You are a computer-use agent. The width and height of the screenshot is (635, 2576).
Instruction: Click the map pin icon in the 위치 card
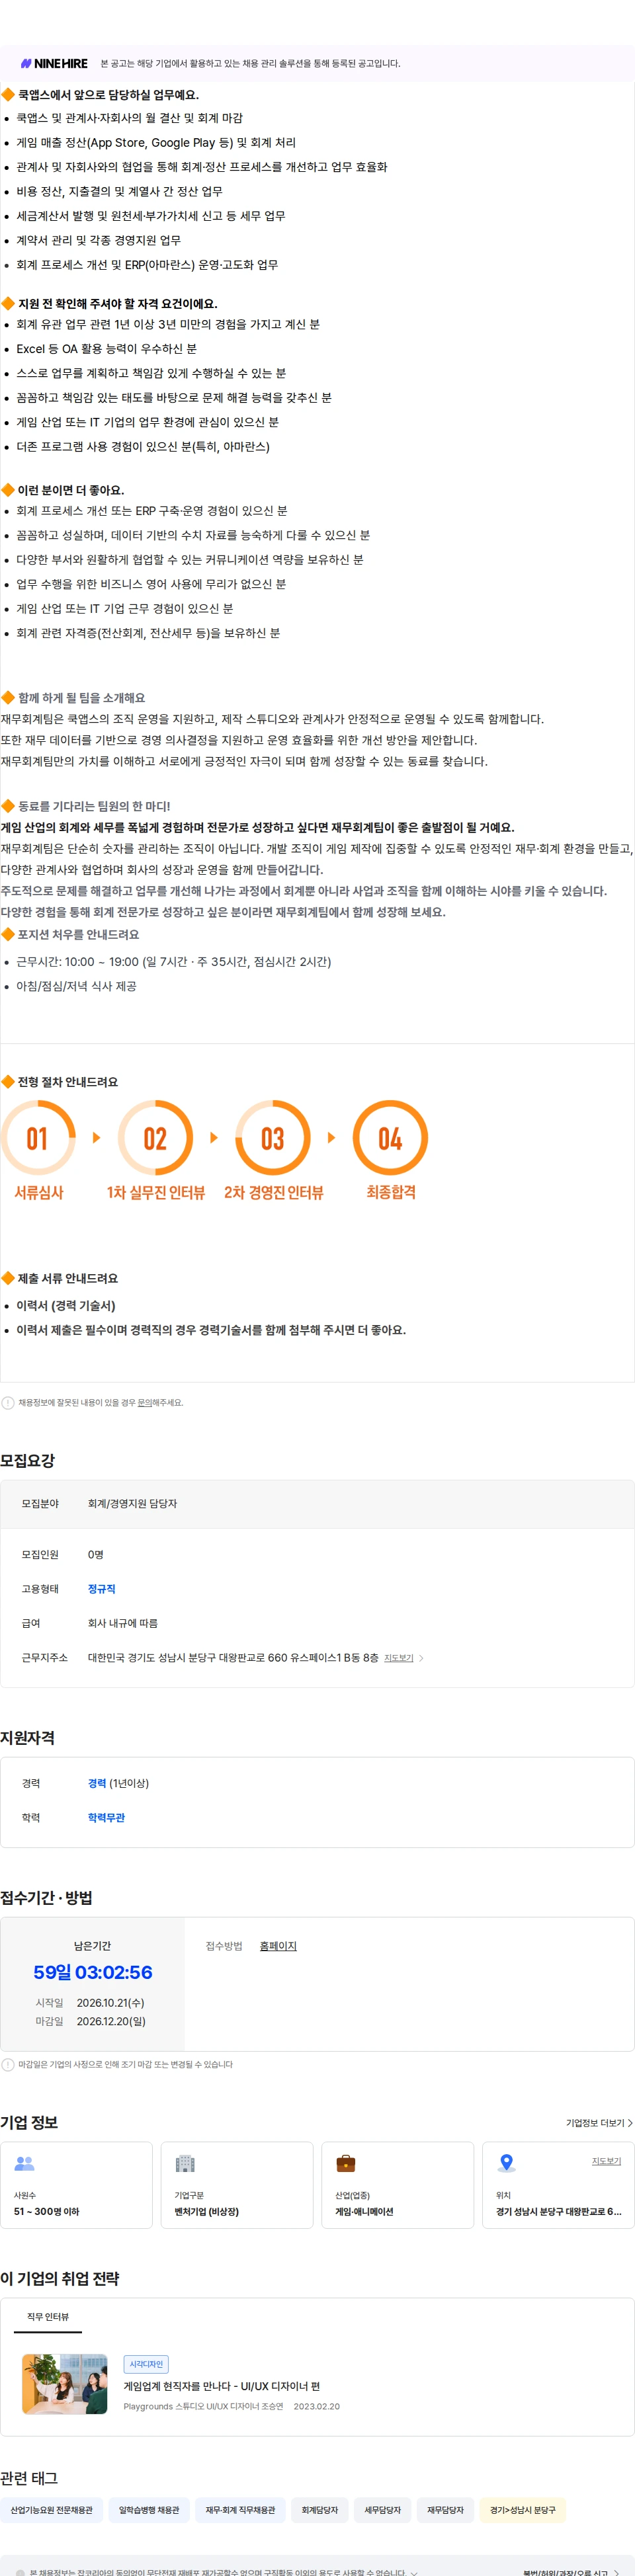pos(506,2163)
